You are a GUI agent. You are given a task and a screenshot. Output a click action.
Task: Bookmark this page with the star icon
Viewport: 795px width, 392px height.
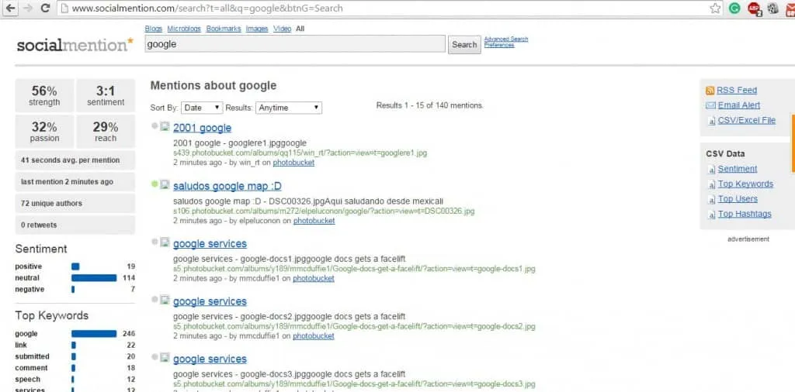click(715, 8)
